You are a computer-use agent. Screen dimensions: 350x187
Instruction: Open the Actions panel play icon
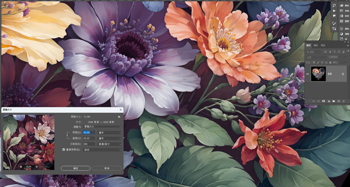pyautogui.click(x=334, y=11)
